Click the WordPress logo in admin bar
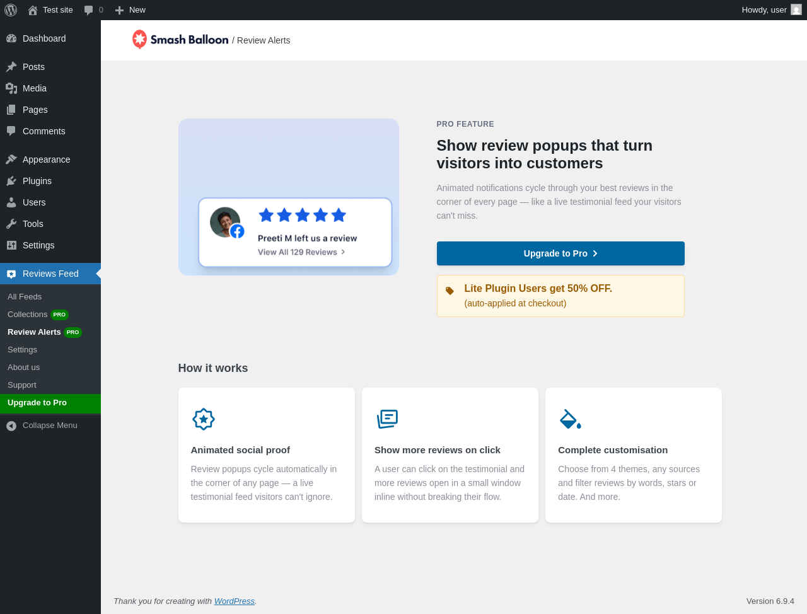807x614 pixels. coord(11,10)
